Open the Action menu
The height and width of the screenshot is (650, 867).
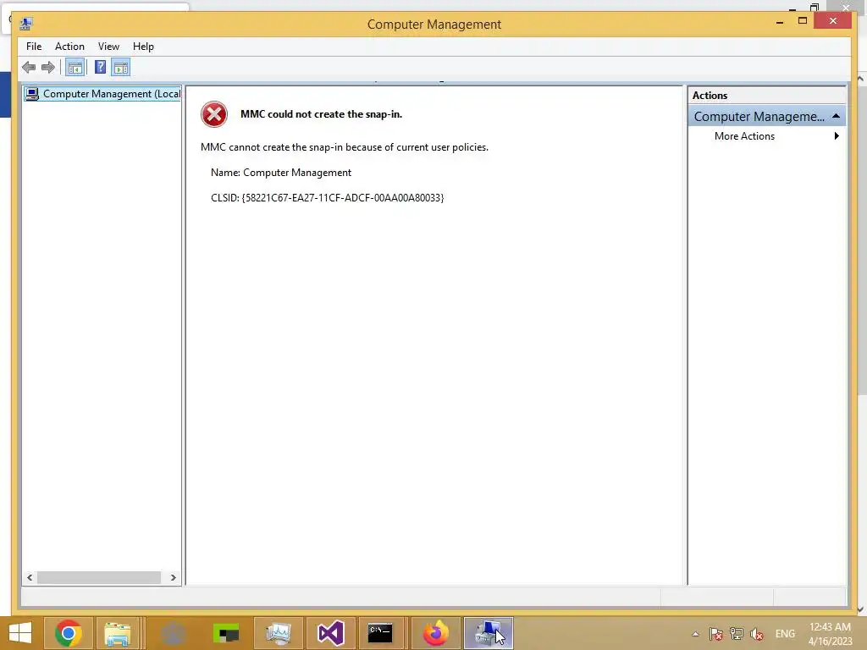click(x=69, y=47)
